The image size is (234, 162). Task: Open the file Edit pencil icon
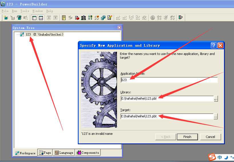(x=110, y=18)
